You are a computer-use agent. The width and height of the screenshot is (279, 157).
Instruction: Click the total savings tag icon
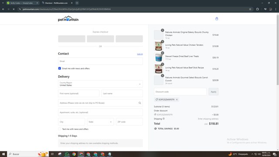[x=155, y=129]
